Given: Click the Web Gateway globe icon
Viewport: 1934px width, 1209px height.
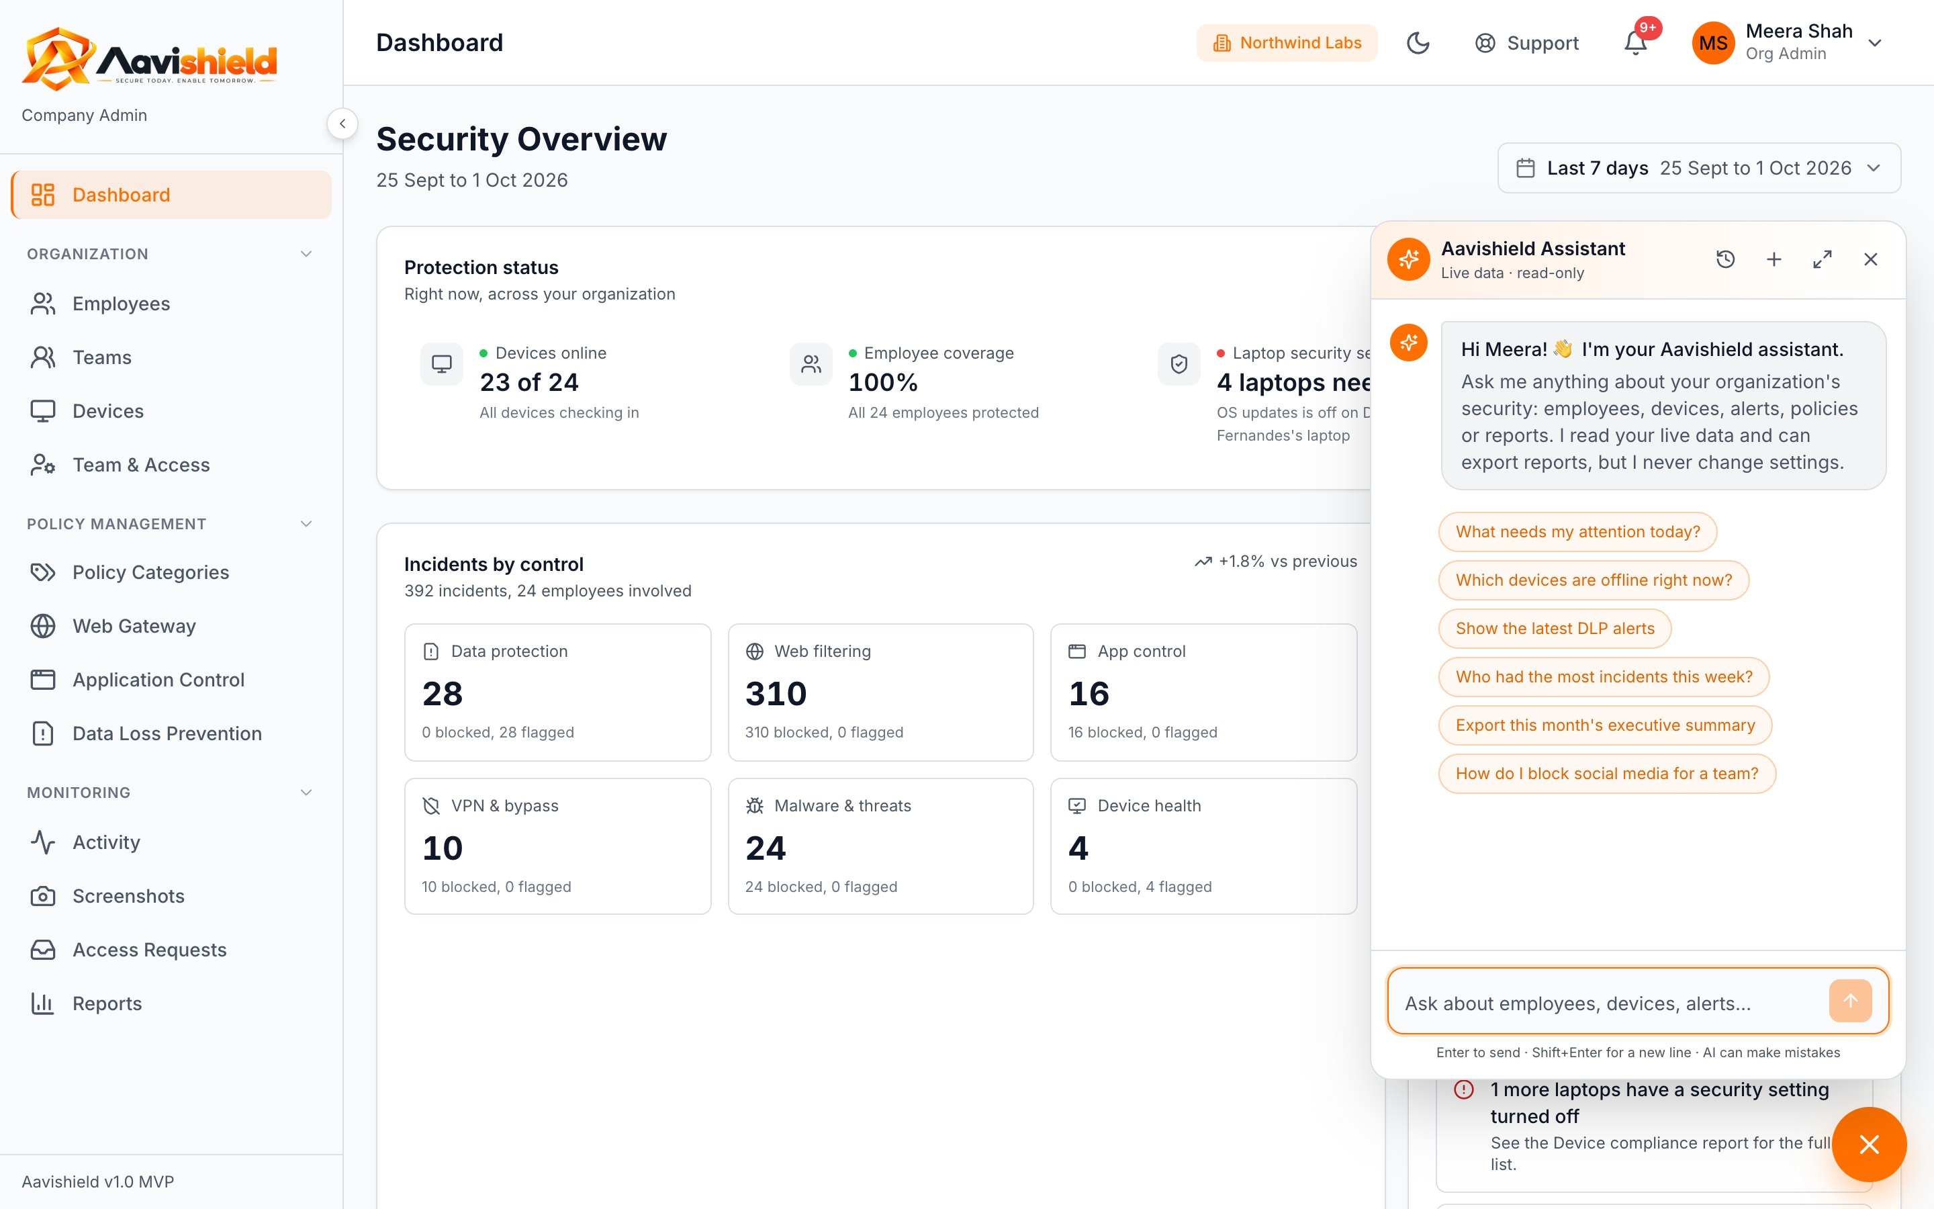Looking at the screenshot, I should point(43,626).
